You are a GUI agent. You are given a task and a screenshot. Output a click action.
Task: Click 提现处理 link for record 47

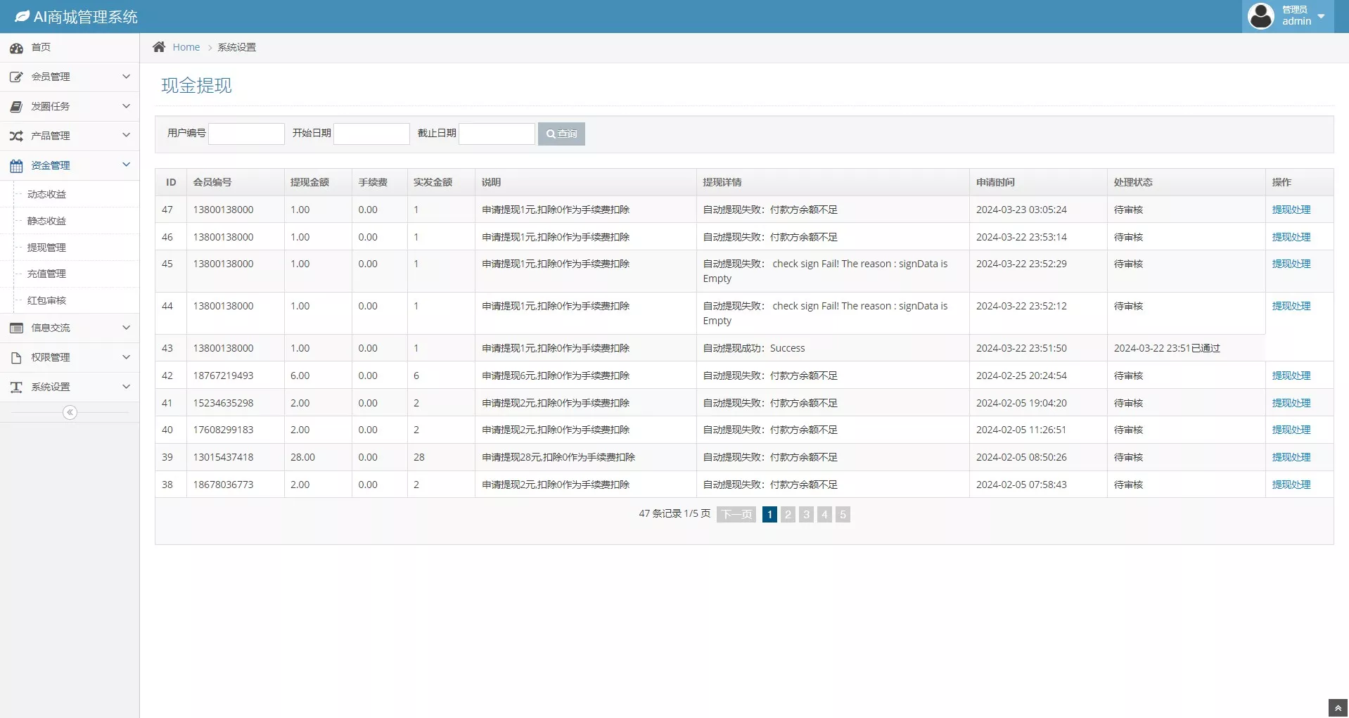coord(1291,210)
